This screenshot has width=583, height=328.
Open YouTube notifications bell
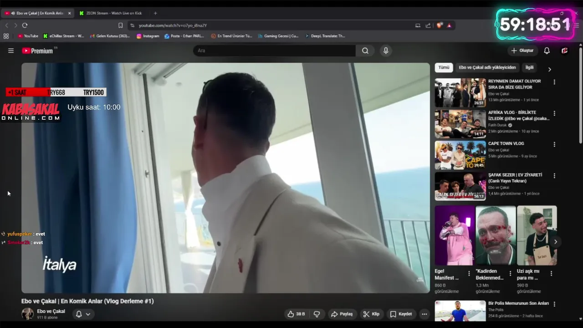(547, 51)
